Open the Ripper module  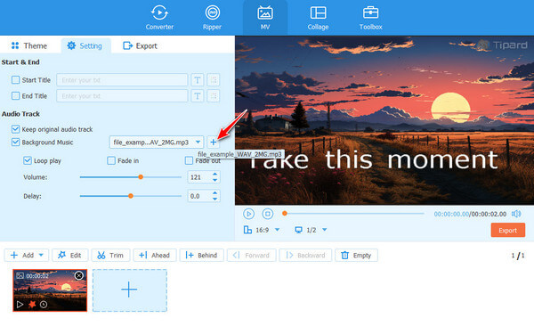tap(212, 18)
